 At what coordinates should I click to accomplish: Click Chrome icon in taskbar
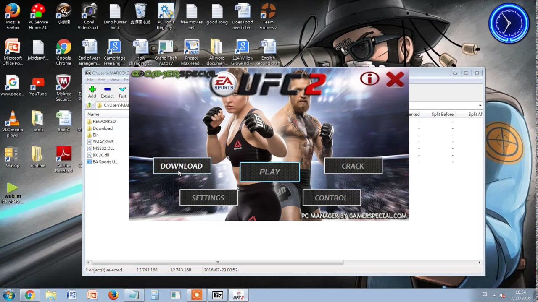(x=29, y=295)
